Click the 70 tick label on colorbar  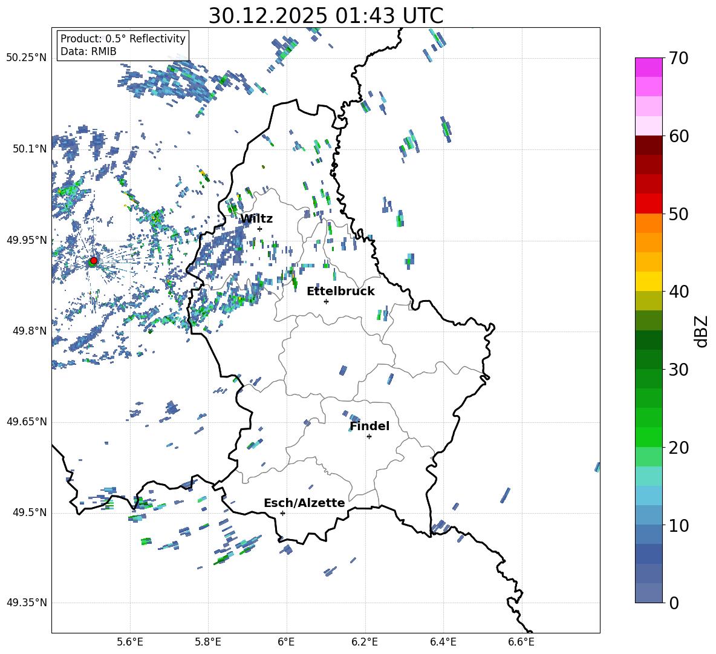pos(679,59)
